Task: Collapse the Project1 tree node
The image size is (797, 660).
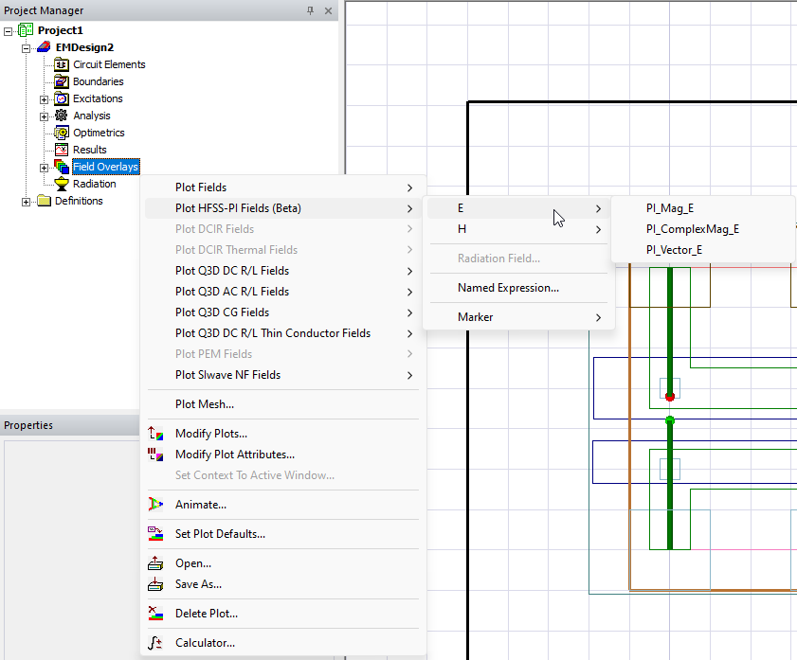Action: pos(9,31)
